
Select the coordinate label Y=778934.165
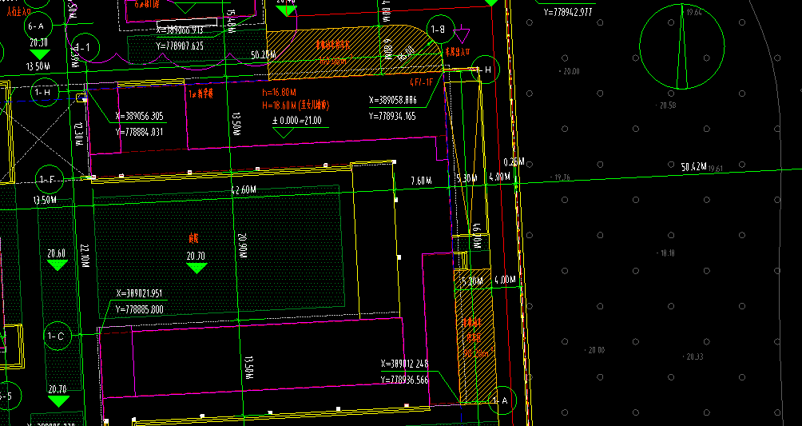[393, 116]
